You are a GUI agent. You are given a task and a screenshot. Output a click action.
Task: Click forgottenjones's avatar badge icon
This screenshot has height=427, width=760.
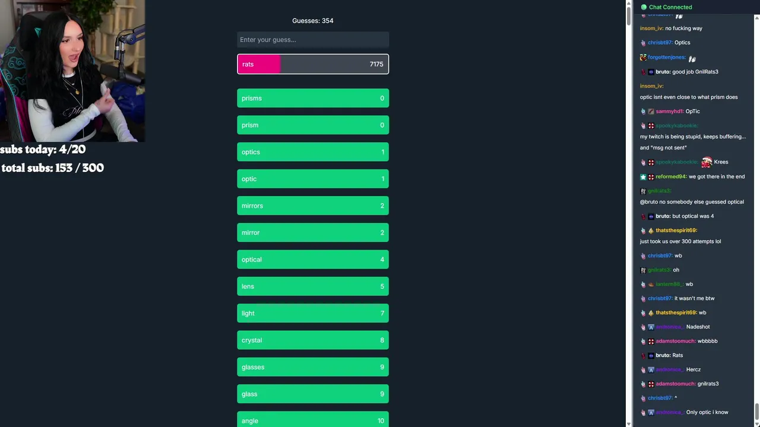[x=643, y=58]
